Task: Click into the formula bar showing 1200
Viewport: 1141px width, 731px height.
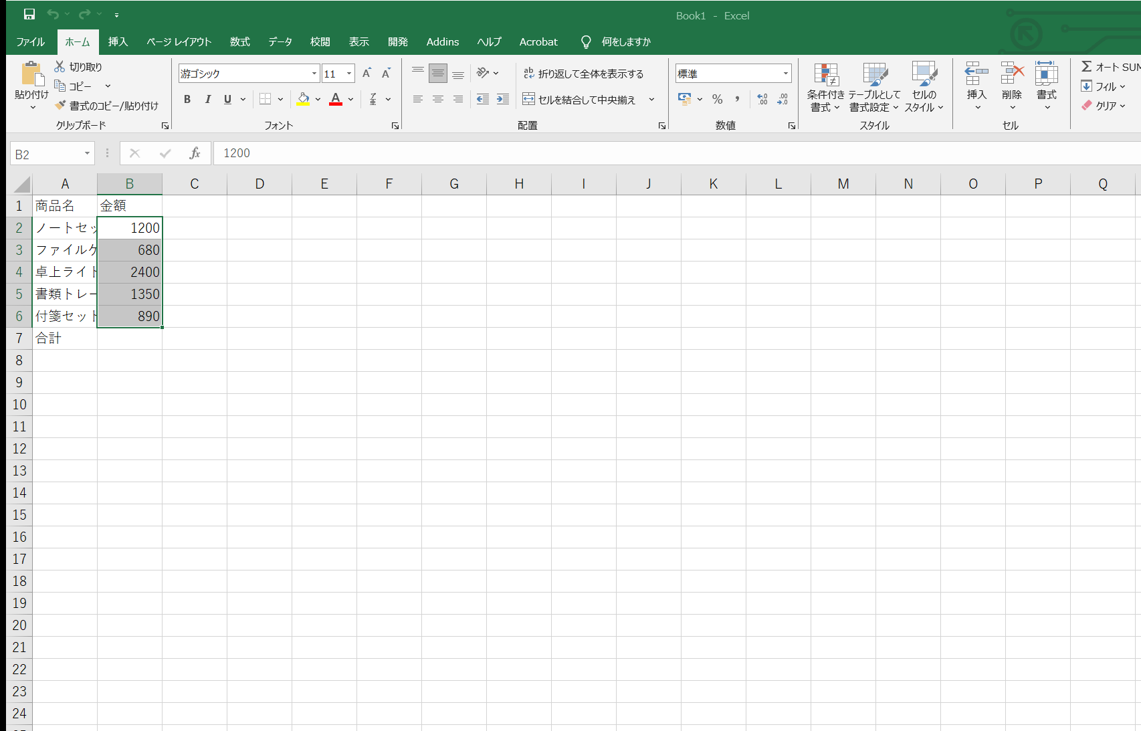Action: [677, 153]
